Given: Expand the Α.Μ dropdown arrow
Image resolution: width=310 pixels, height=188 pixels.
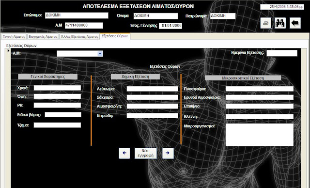Looking at the screenshot, I should 100,54.
